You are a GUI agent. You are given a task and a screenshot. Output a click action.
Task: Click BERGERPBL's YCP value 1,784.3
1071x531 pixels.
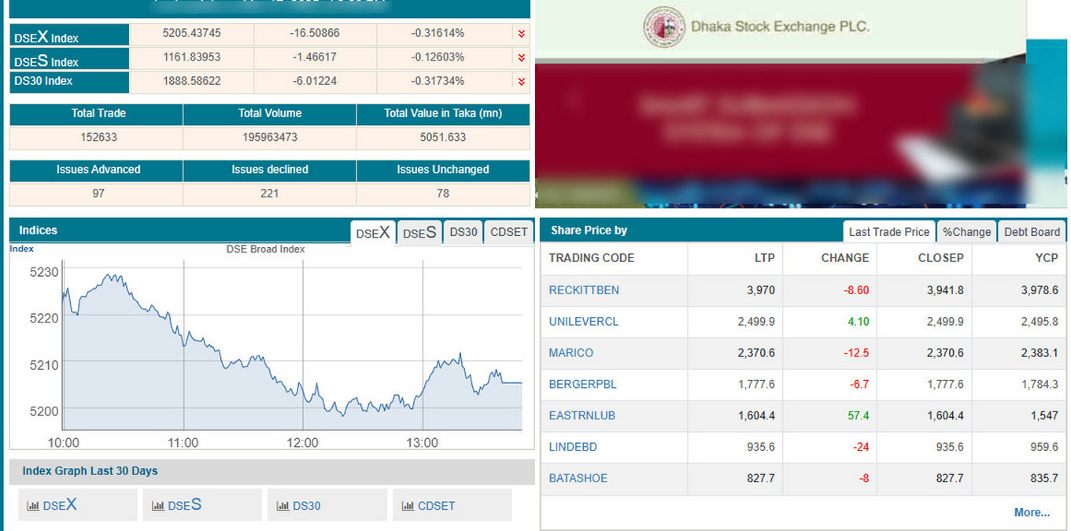(x=1040, y=385)
